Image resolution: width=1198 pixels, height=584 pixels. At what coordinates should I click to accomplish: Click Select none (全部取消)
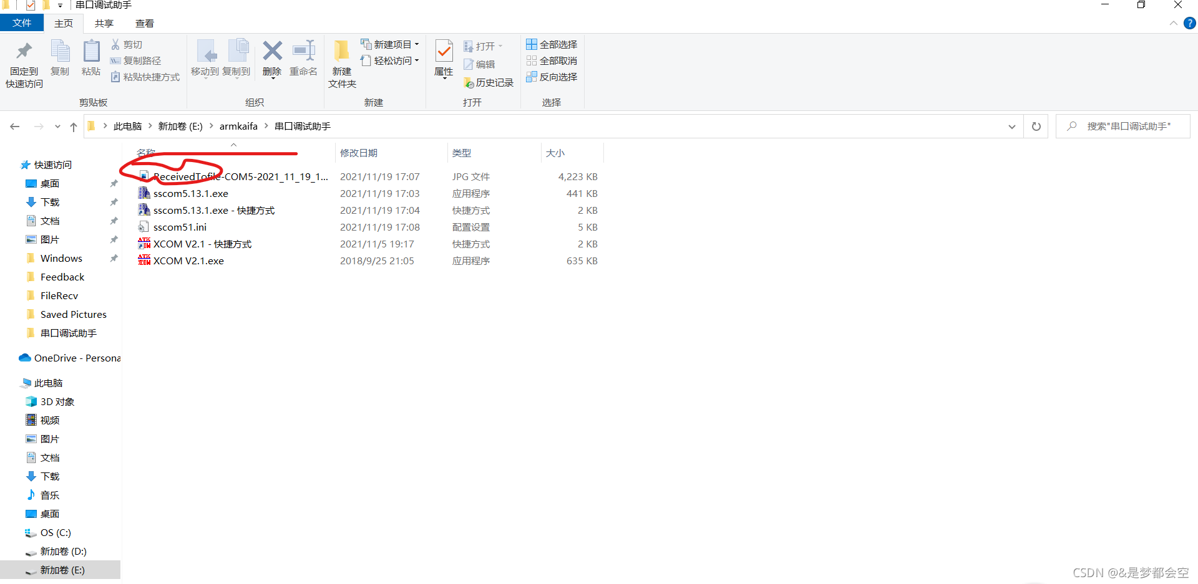(x=552, y=60)
